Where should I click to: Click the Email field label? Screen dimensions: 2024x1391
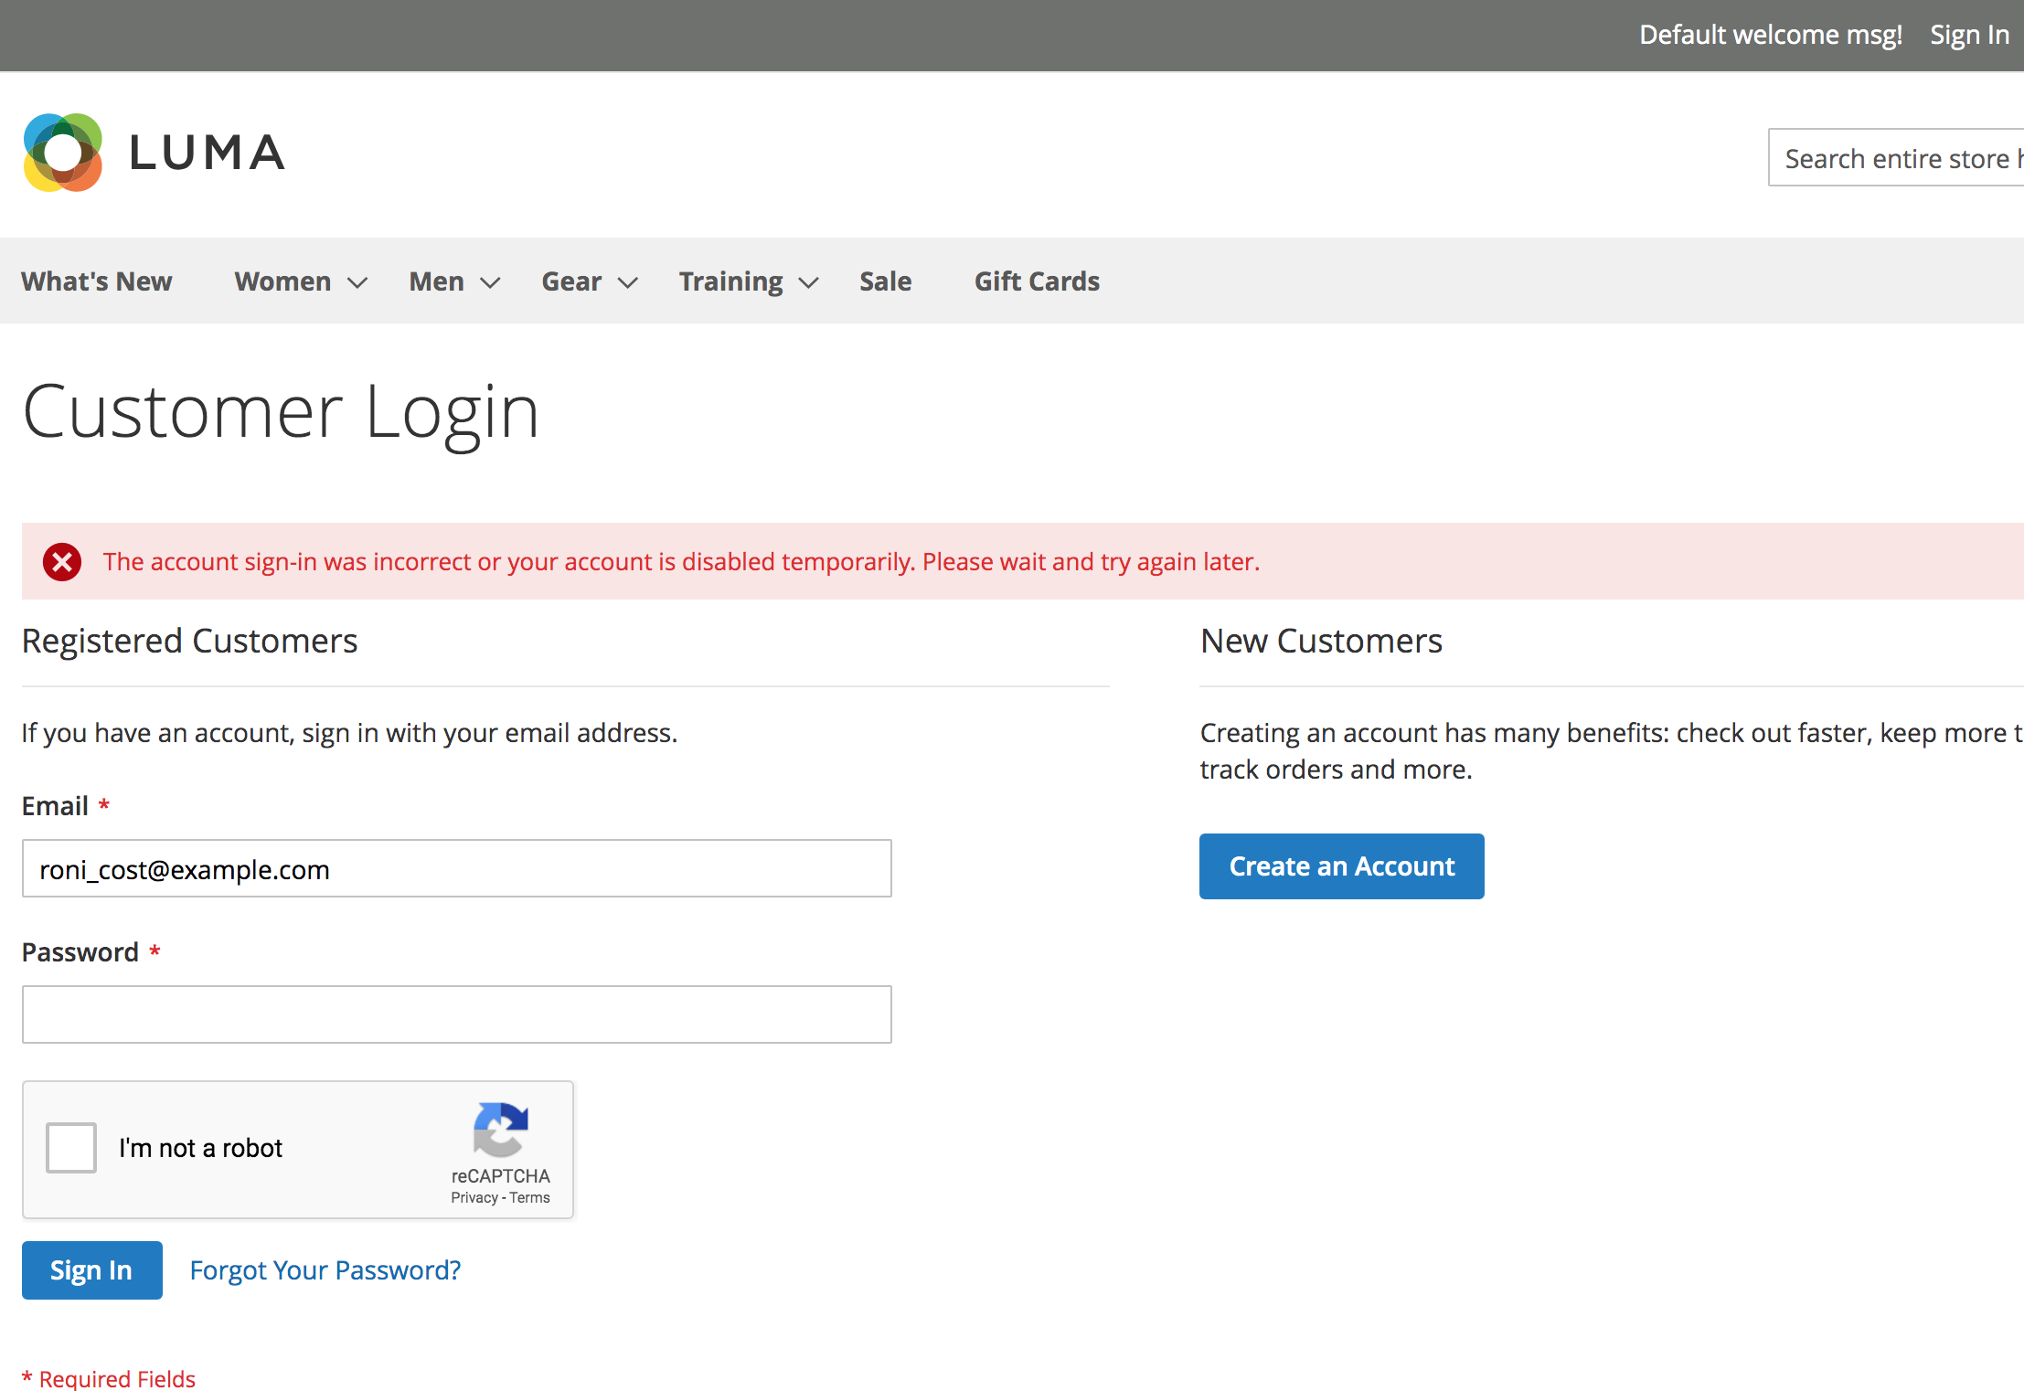click(x=55, y=806)
